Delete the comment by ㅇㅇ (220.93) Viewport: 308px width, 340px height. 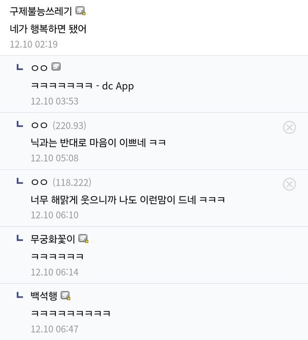(289, 127)
